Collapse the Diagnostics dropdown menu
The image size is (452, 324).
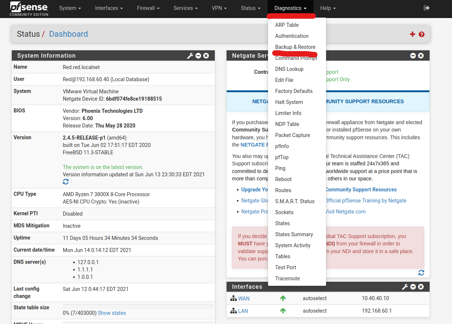point(290,8)
